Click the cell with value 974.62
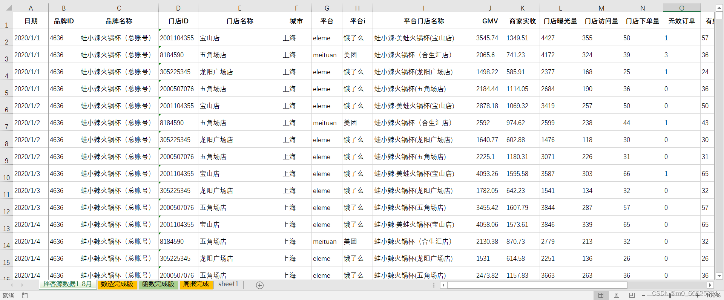The image size is (724, 300). 523,123
